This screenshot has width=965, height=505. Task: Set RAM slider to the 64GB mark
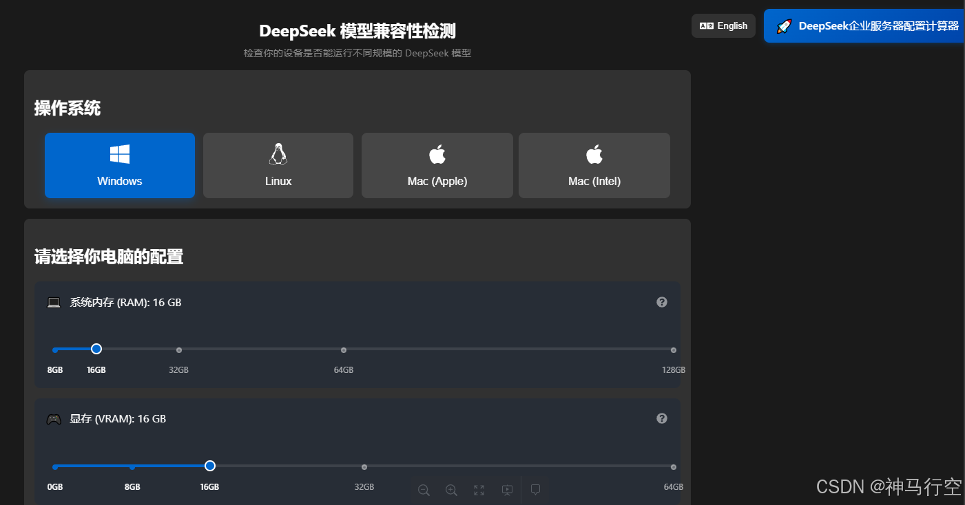pyautogui.click(x=344, y=350)
